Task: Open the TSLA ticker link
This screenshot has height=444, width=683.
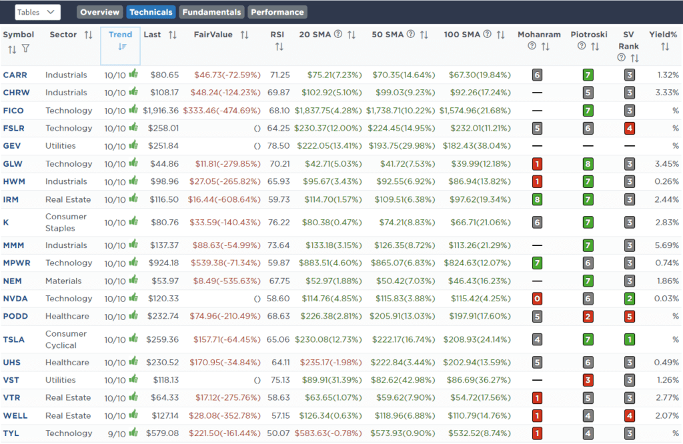Action: [15, 339]
